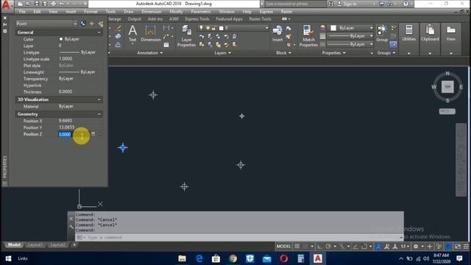Expand the Annotation panel arrow
Screen dimensions: 471x265
161,53
